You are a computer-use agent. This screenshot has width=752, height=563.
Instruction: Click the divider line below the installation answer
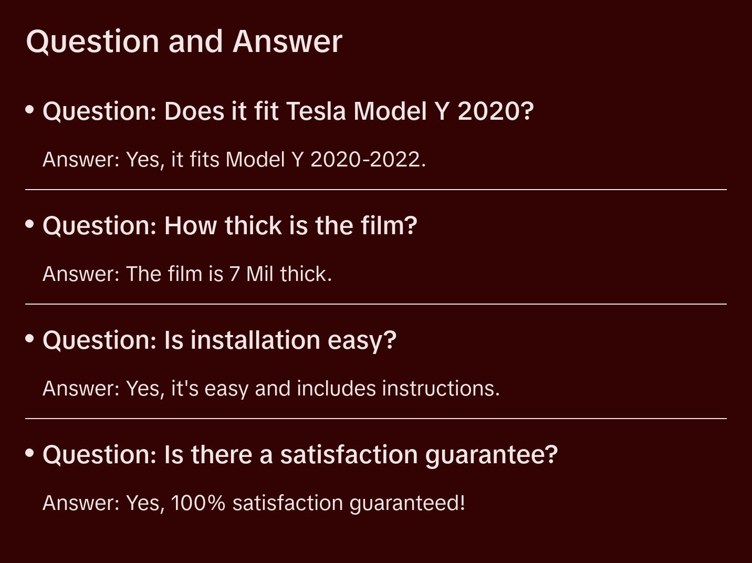(376, 419)
